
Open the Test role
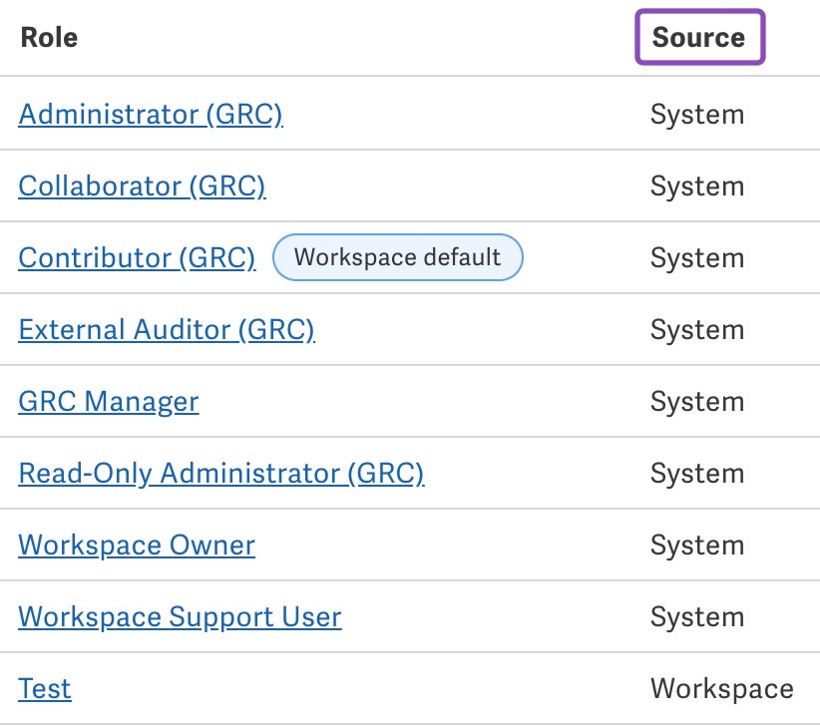click(45, 688)
